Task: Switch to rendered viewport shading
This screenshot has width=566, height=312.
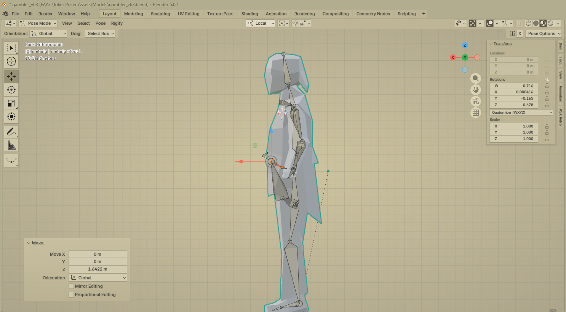Action: pyautogui.click(x=550, y=23)
